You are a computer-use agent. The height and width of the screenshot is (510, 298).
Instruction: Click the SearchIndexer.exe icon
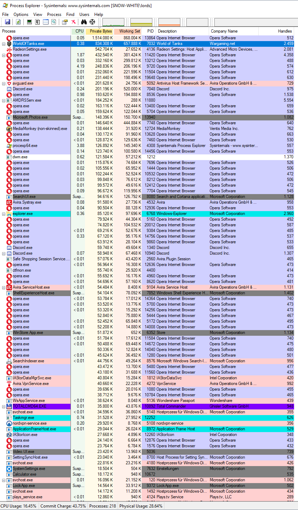tap(9, 361)
